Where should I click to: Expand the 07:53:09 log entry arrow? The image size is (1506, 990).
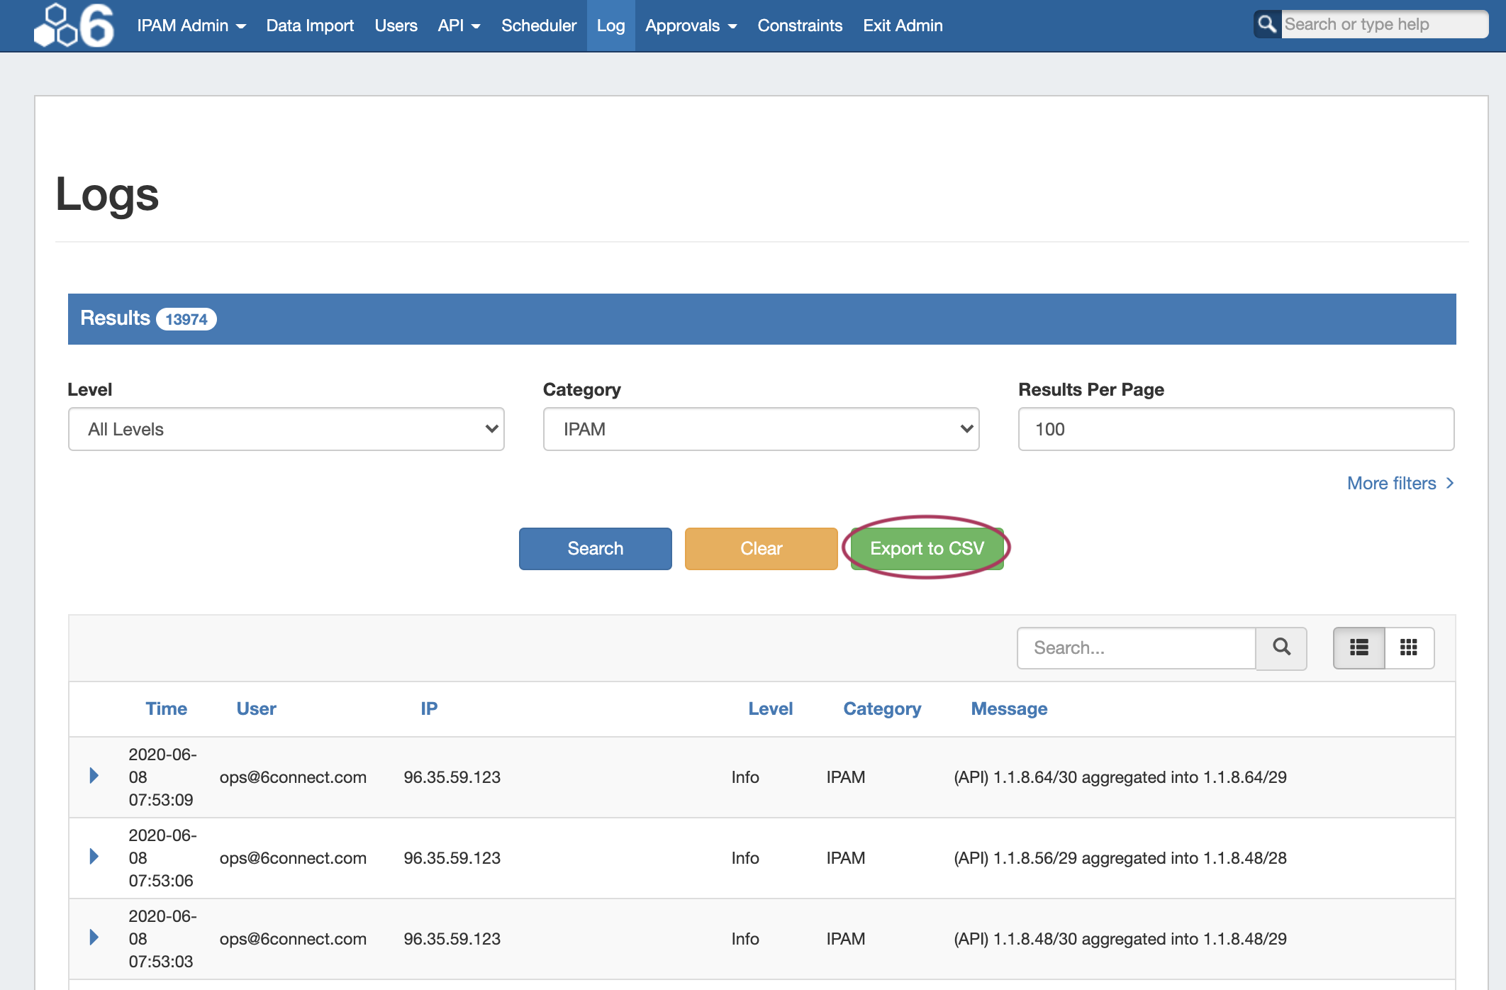click(94, 776)
